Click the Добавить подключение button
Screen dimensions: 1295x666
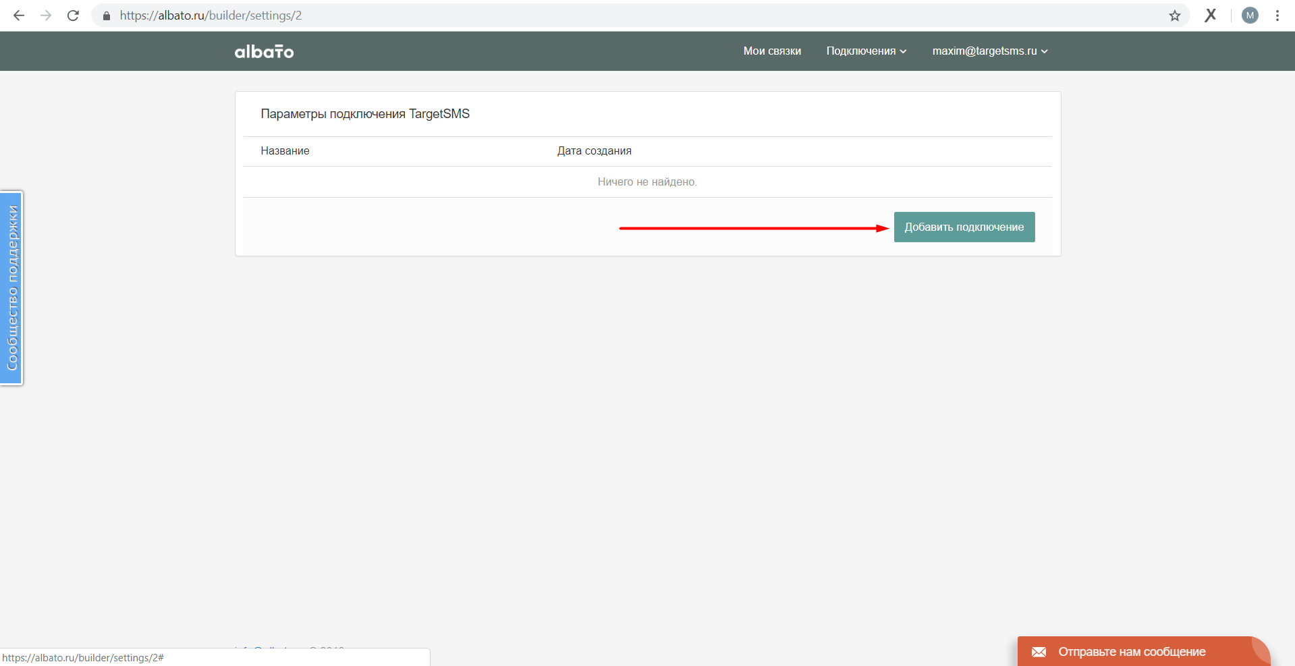pos(964,227)
